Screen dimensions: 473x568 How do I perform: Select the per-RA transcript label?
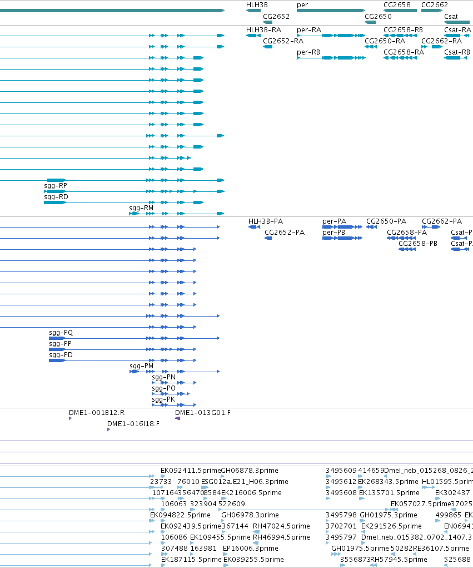(x=309, y=30)
